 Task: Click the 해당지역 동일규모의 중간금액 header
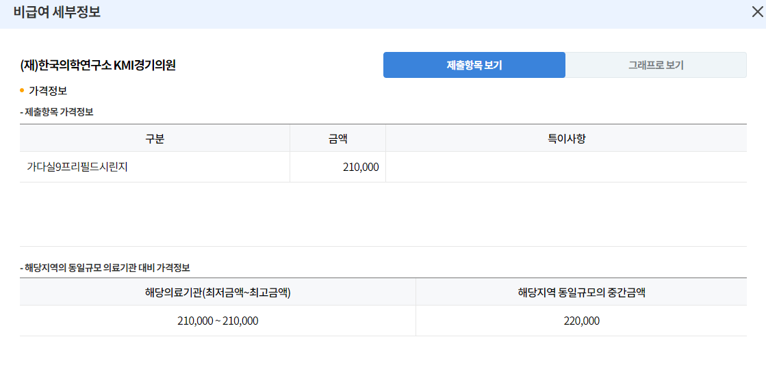[581, 293]
